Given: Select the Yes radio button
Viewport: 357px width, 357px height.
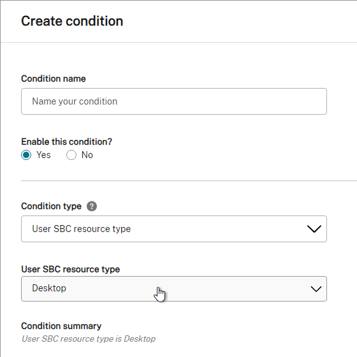Looking at the screenshot, I should 26,155.
